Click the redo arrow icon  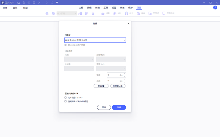(x=52, y=2)
